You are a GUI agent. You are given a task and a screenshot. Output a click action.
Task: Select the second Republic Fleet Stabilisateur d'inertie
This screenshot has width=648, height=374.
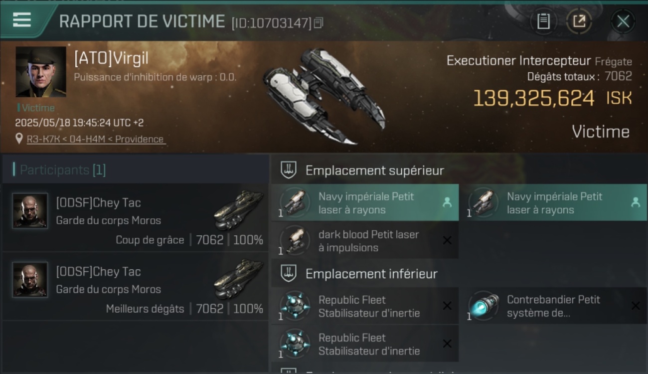(365, 344)
